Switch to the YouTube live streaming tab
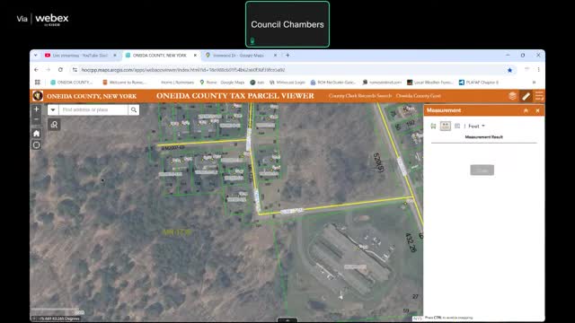This screenshot has width=575, height=323. coord(80,56)
